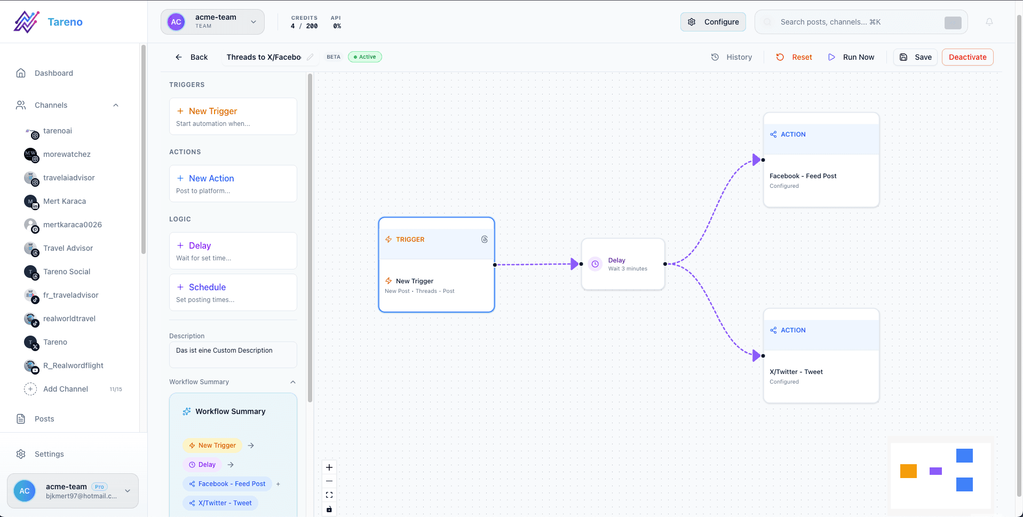This screenshot has height=517, width=1023.
Task: Go to Posts in the sidebar
Action: 44,419
